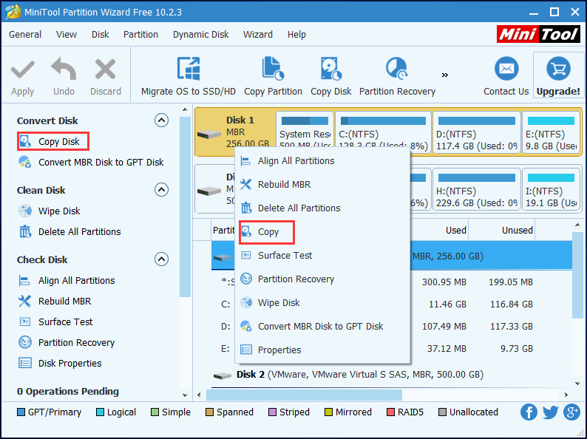Image resolution: width=587 pixels, height=439 pixels.
Task: Show more toolbar items chevron
Action: coord(445,75)
